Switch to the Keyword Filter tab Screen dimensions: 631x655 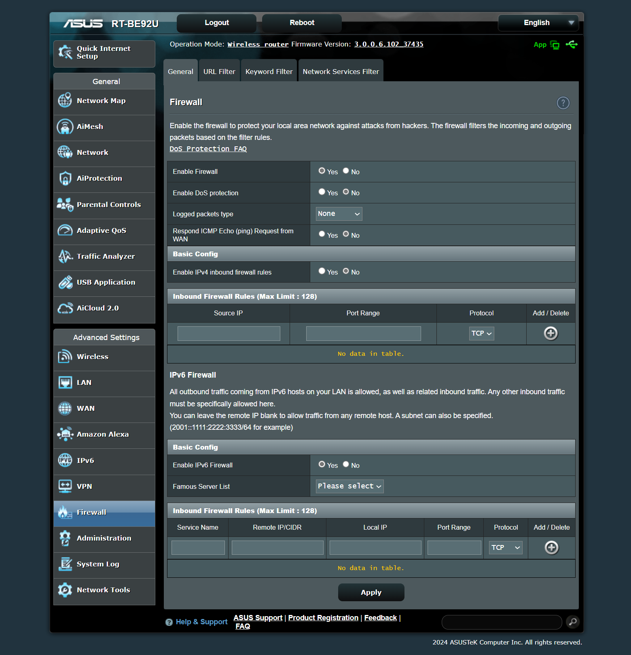tap(269, 71)
